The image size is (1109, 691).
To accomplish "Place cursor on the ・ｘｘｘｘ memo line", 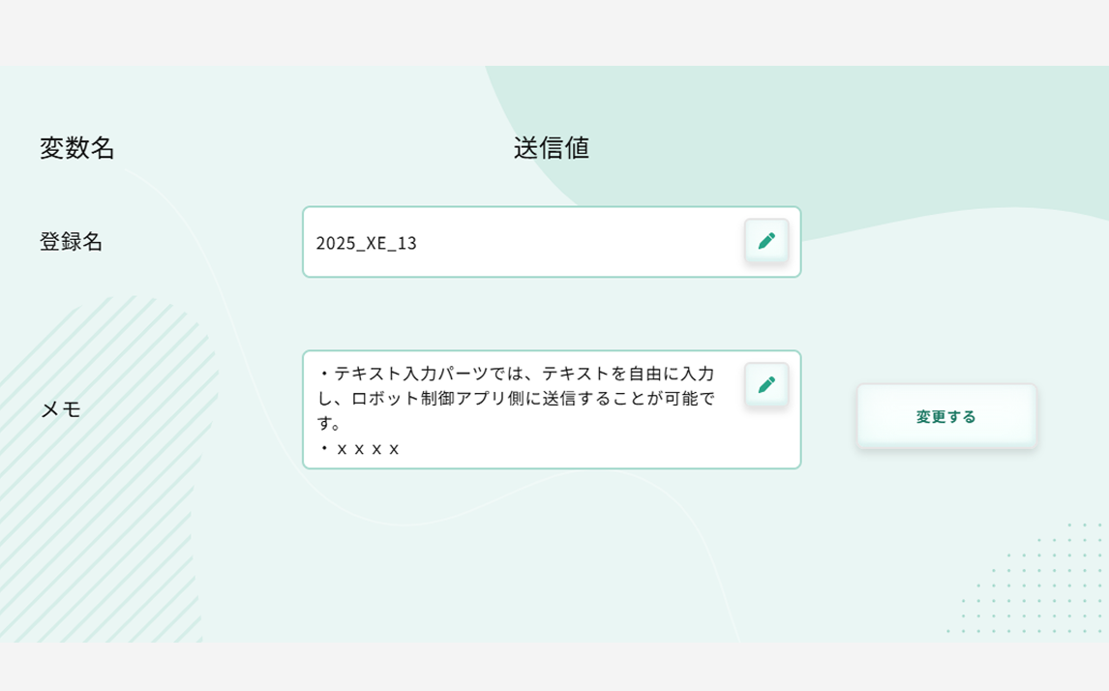I will [359, 449].
